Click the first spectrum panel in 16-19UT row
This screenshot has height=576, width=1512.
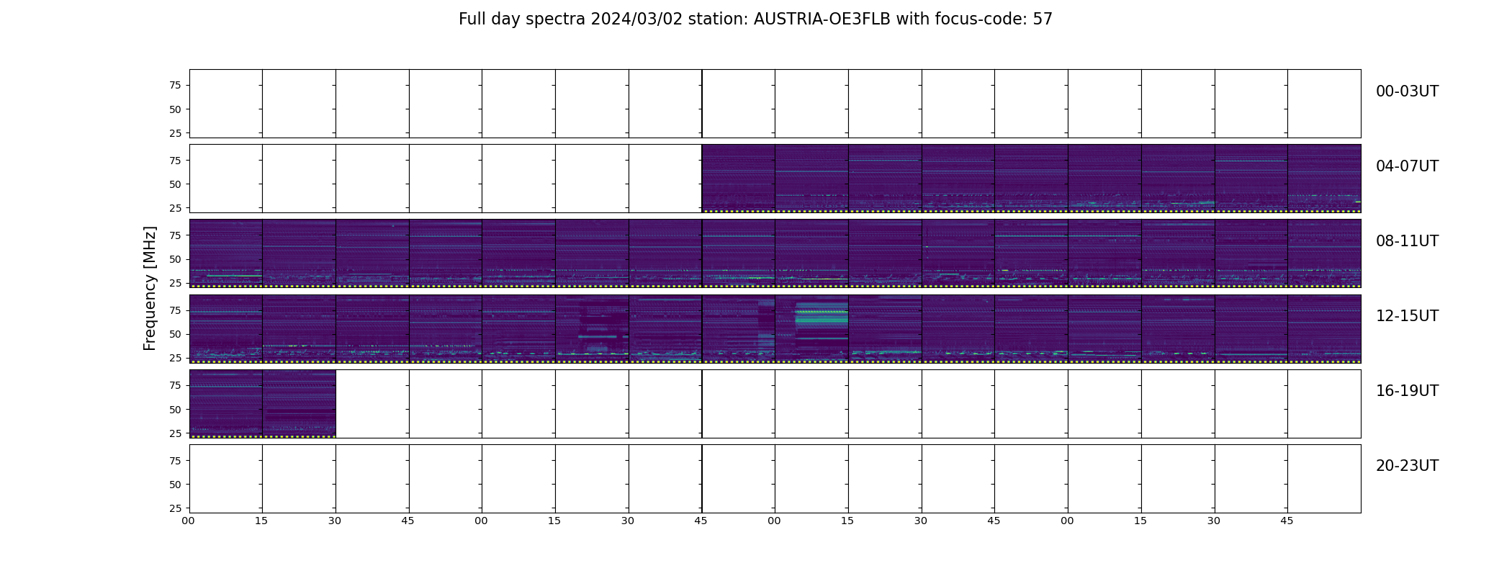pyautogui.click(x=225, y=403)
